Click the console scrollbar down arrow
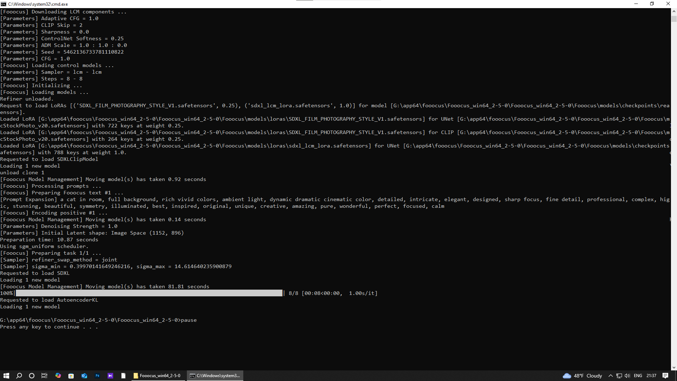The height and width of the screenshot is (381, 677). click(674, 368)
